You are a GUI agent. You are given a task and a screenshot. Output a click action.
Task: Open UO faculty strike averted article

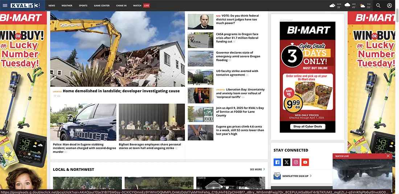coord(237,73)
